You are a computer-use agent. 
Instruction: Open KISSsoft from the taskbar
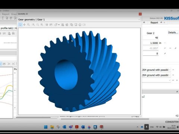click(95, 127)
